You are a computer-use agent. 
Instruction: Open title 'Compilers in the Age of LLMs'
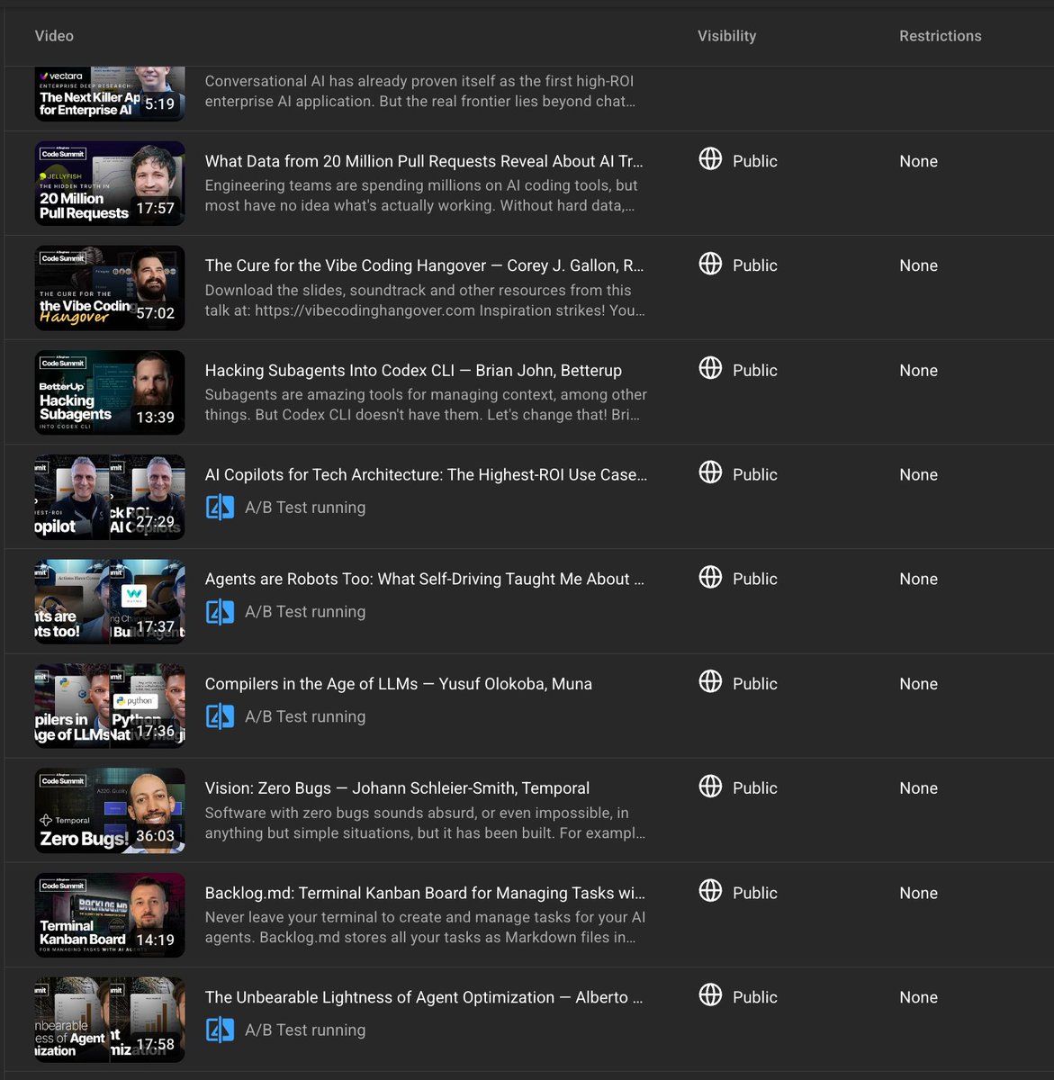399,684
